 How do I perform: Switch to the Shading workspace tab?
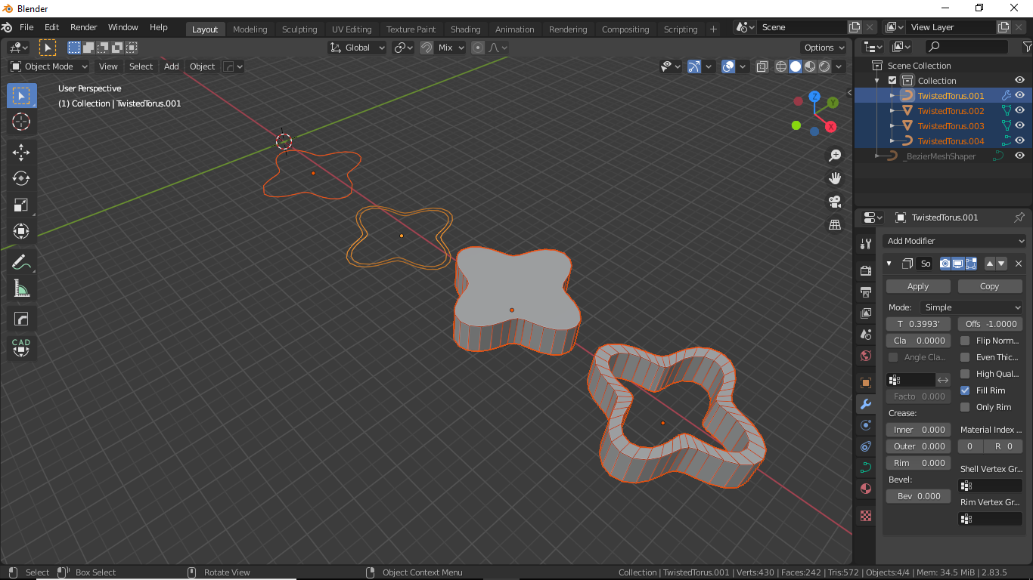(465, 29)
